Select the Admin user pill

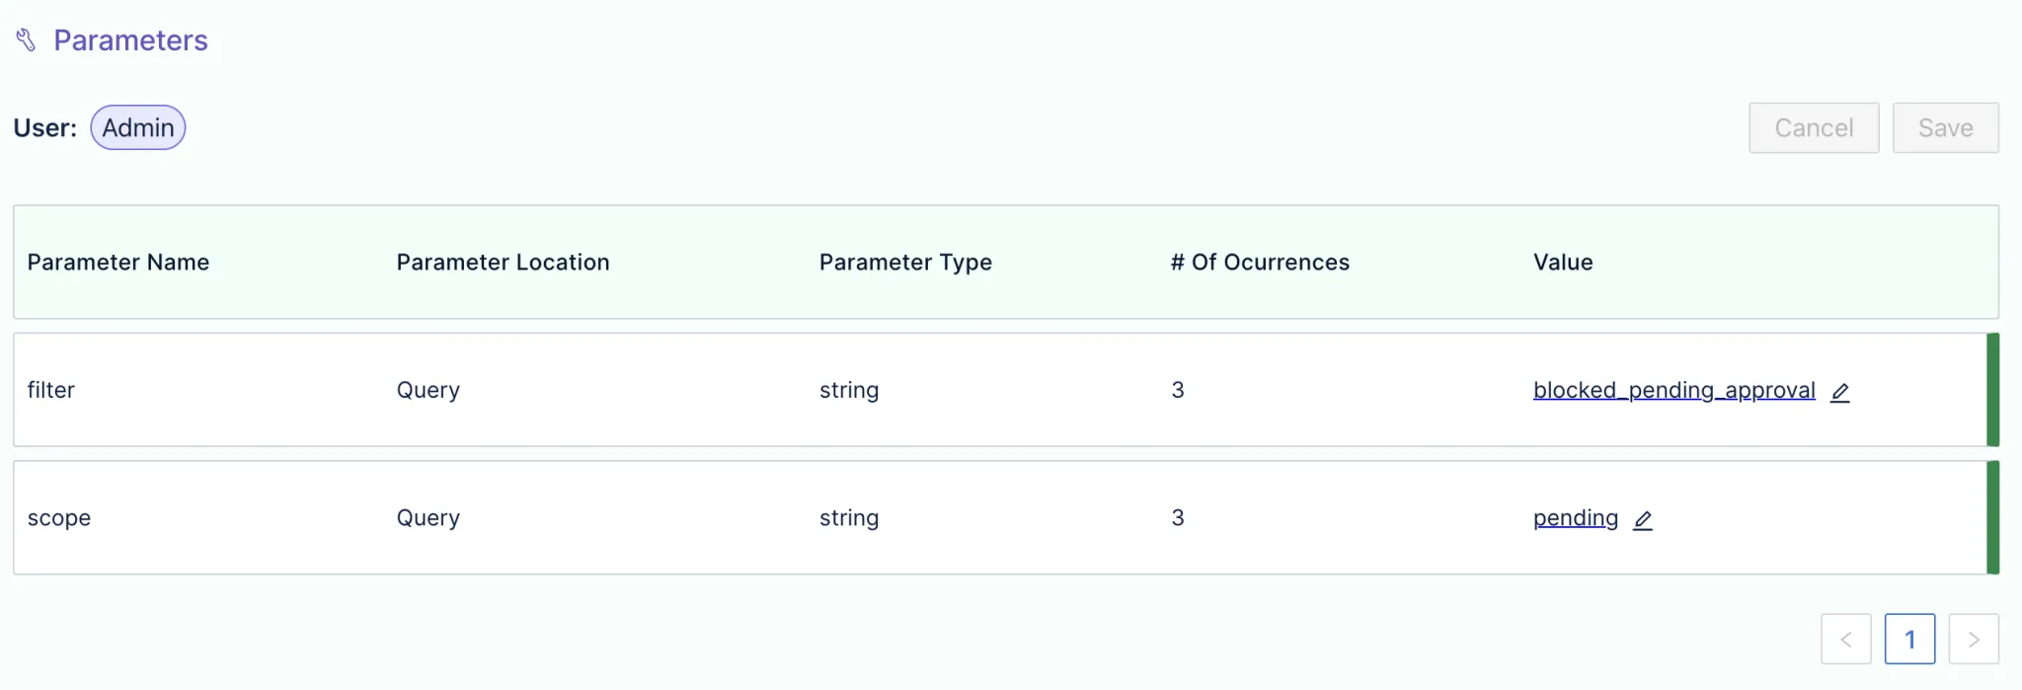tap(138, 127)
